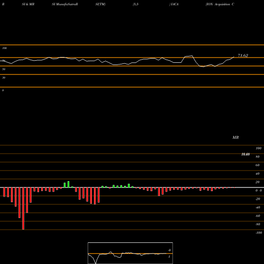The height and width of the screenshot is (264, 264).
Task: Click the ') IACA' ticker text
Action: [x=174, y=4]
